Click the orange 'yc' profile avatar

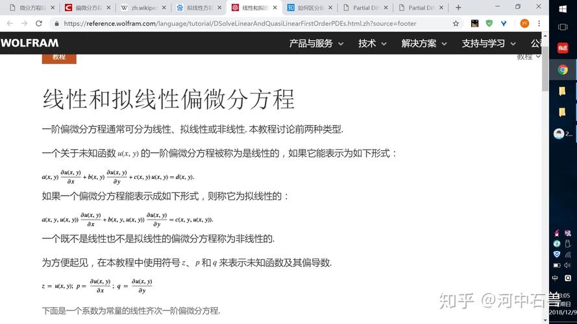(524, 23)
